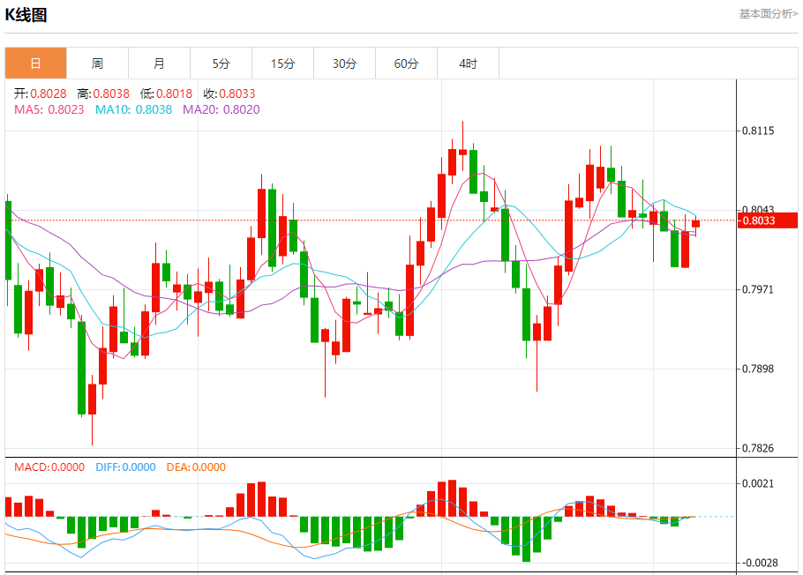Image resolution: width=803 pixels, height=575 pixels.
Task: Click the 高:0.8038 high value
Action: (x=103, y=93)
